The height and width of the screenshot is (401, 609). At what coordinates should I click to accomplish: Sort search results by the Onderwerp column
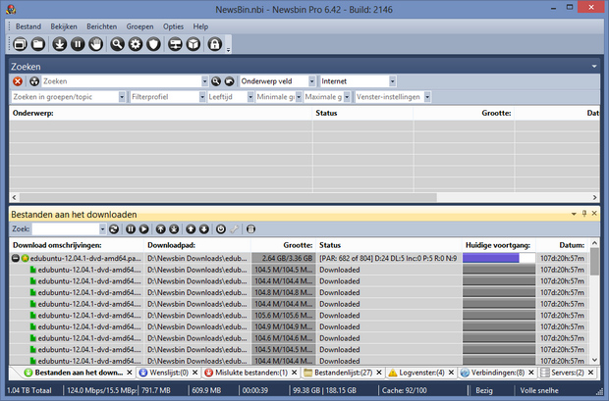point(161,114)
